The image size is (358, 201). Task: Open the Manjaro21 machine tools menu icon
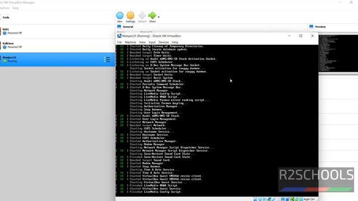coord(107,60)
